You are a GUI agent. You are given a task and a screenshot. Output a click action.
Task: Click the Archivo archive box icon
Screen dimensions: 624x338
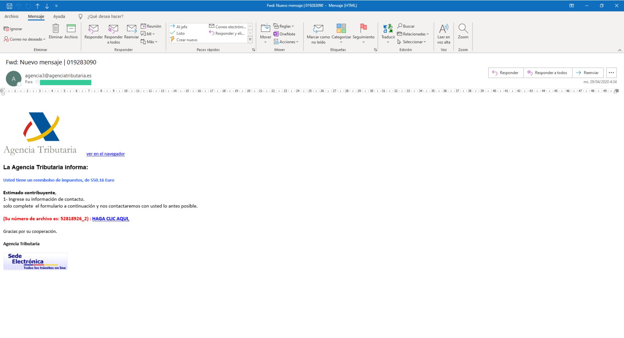(x=71, y=29)
